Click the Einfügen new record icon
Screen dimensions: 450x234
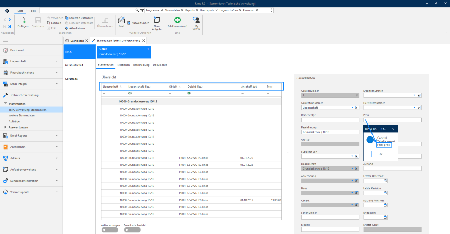23,20
